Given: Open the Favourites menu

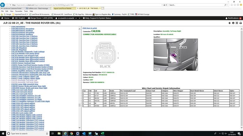Looking at the screenshot, I should [x=18, y=11].
